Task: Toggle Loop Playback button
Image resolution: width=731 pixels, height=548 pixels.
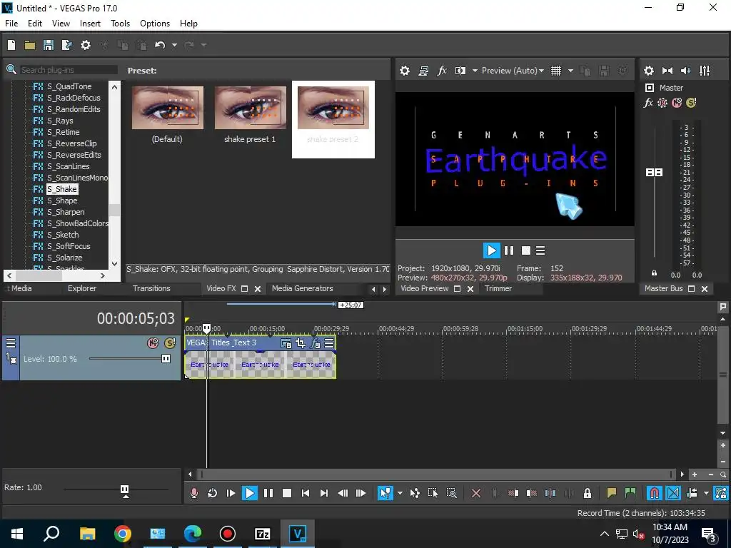Action: [x=212, y=493]
